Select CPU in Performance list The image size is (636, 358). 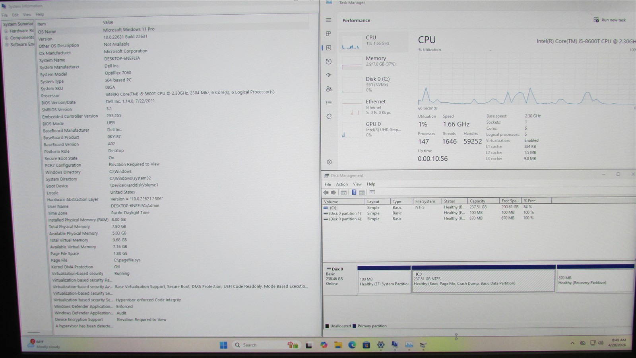point(374,42)
